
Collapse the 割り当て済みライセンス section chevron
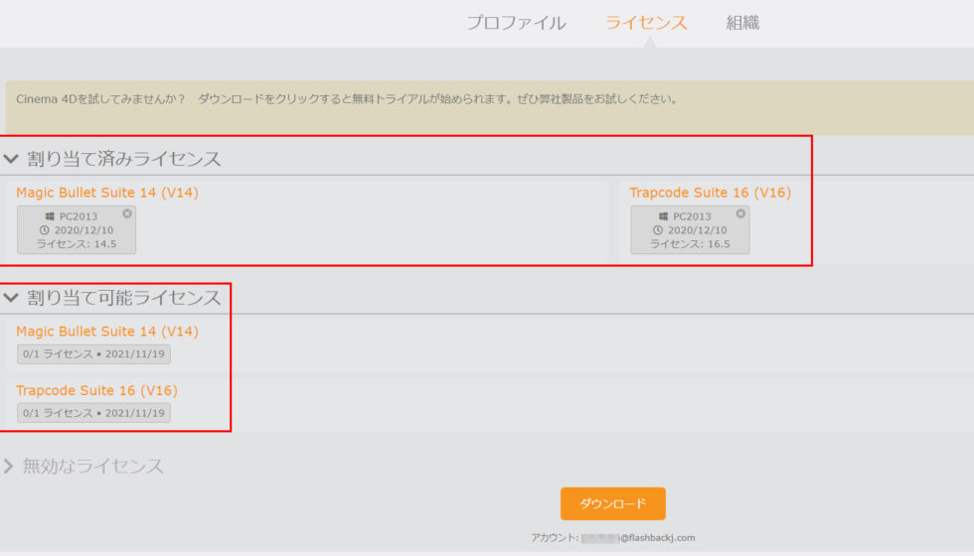coord(11,159)
